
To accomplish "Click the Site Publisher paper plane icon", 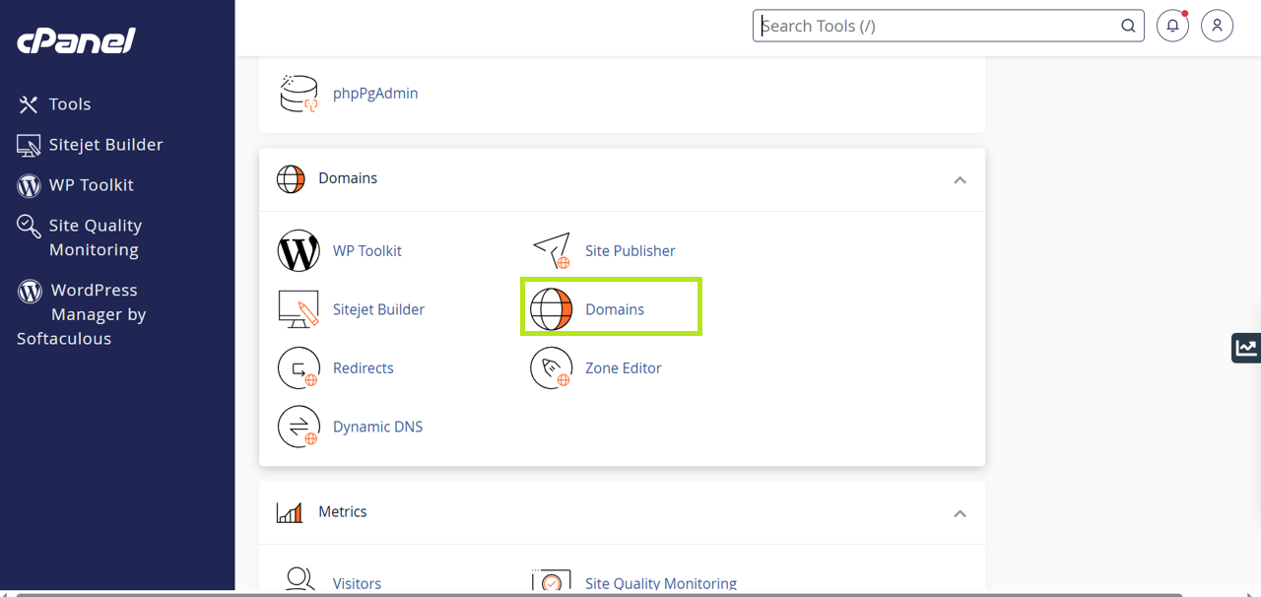I will pos(551,251).
